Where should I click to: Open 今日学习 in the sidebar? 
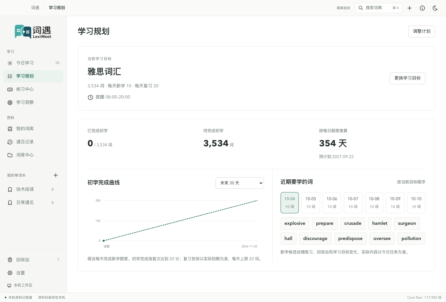coord(33,63)
